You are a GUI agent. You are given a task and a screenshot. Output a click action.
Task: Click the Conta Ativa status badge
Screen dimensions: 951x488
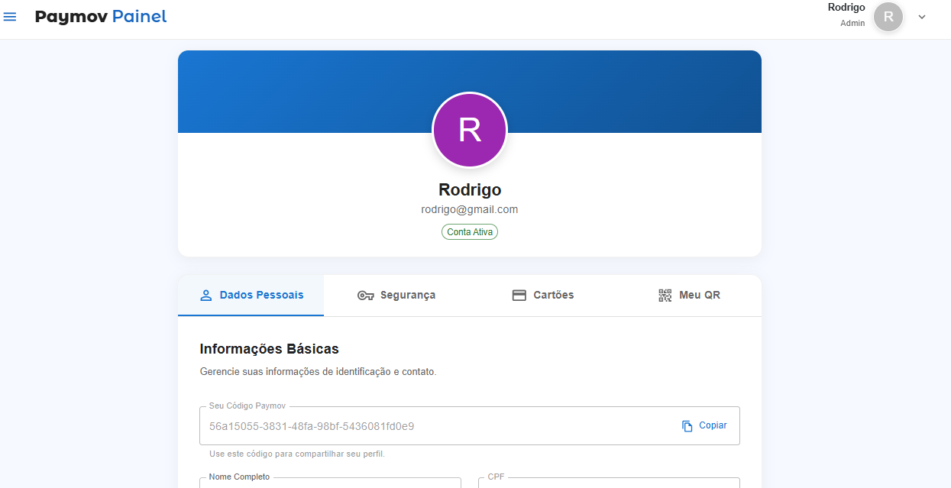470,231
